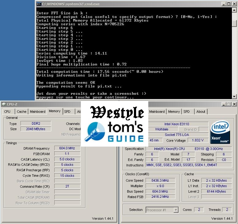The width and height of the screenshot is (238, 224).
Task: Click the Intel Xeon inside logo
Action: pos(220,132)
